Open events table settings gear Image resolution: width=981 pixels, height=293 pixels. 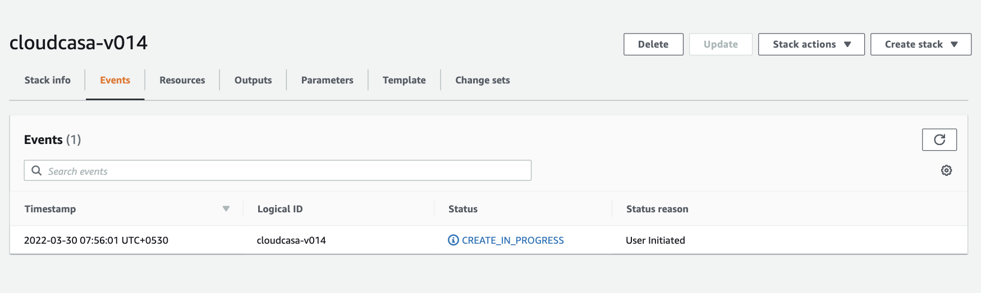pyautogui.click(x=946, y=170)
